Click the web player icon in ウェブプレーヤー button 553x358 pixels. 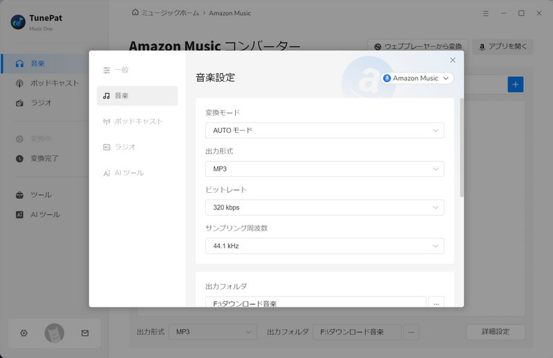[x=377, y=46]
